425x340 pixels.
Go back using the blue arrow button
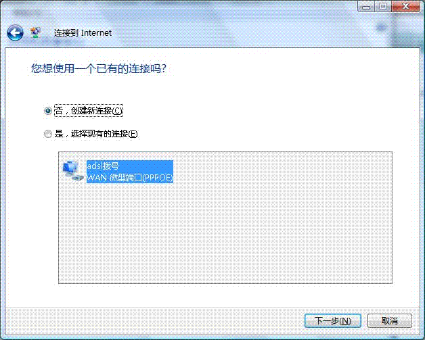pos(15,32)
